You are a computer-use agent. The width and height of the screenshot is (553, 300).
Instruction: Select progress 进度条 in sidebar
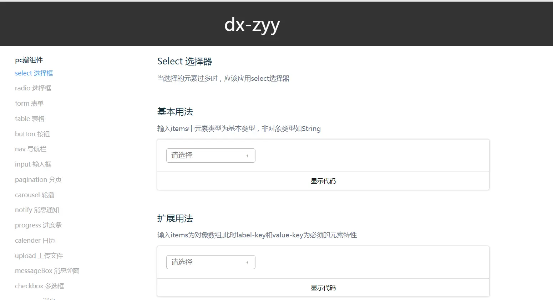39,225
